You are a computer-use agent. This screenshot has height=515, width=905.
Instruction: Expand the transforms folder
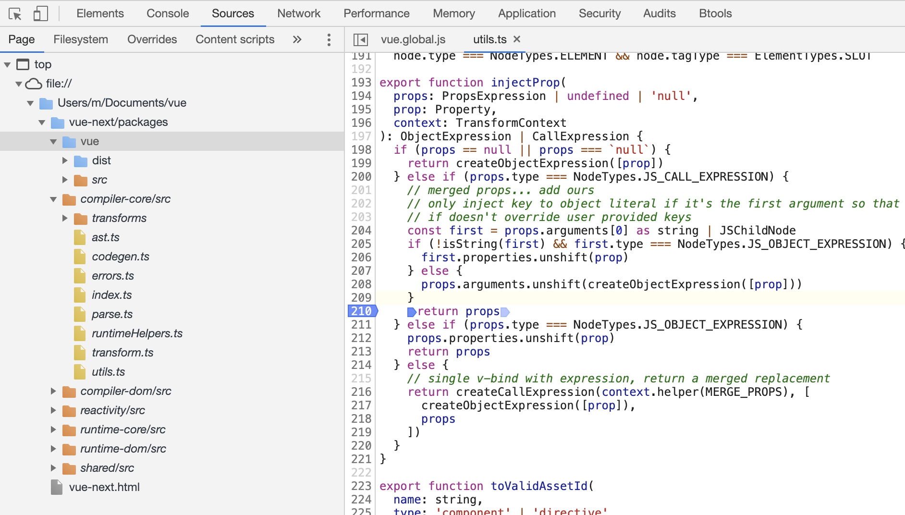(65, 218)
